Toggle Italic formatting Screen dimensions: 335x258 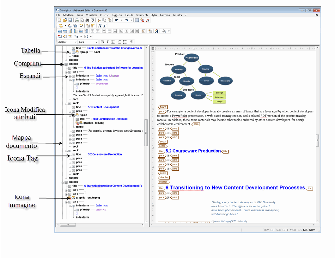tap(108, 42)
